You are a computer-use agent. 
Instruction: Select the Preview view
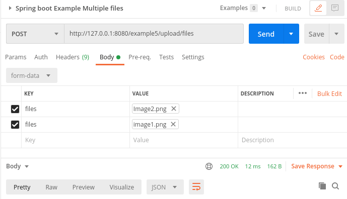click(84, 187)
